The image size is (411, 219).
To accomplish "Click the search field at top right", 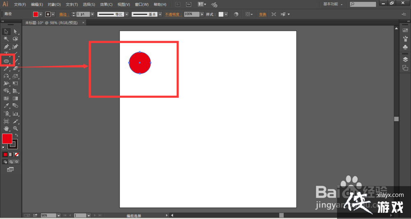I will tap(363, 5).
